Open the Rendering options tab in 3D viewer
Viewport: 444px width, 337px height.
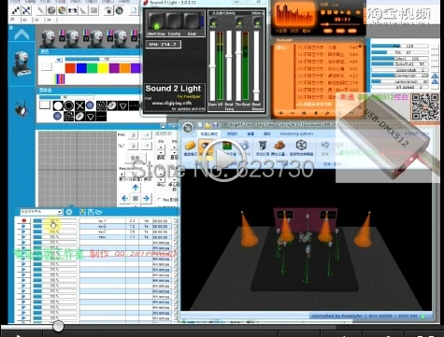click(x=296, y=133)
